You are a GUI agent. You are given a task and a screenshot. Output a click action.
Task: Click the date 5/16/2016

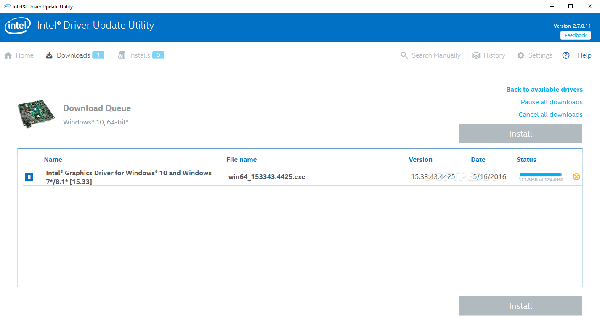[489, 177]
